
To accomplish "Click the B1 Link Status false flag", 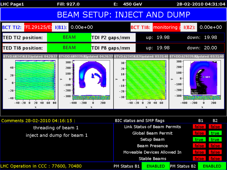I will pos(199,127).
